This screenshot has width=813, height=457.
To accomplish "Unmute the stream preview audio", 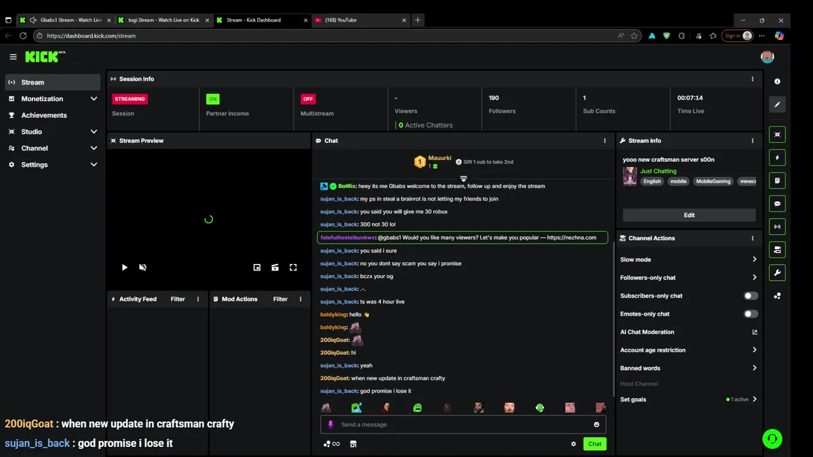I will point(143,267).
